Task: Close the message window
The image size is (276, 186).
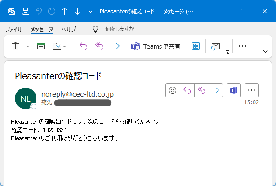Action: click(x=265, y=11)
